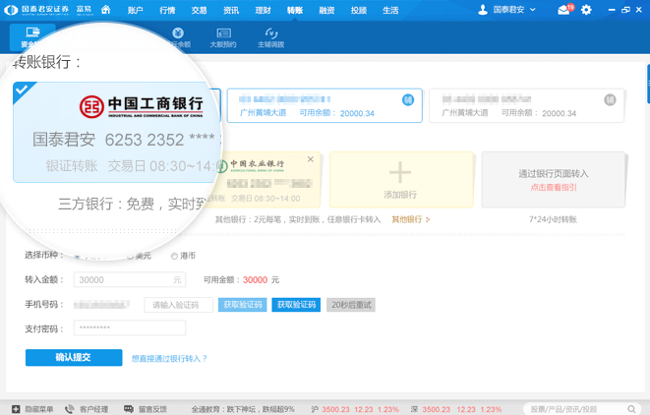Click the 确认提交 submit button

coord(74,358)
